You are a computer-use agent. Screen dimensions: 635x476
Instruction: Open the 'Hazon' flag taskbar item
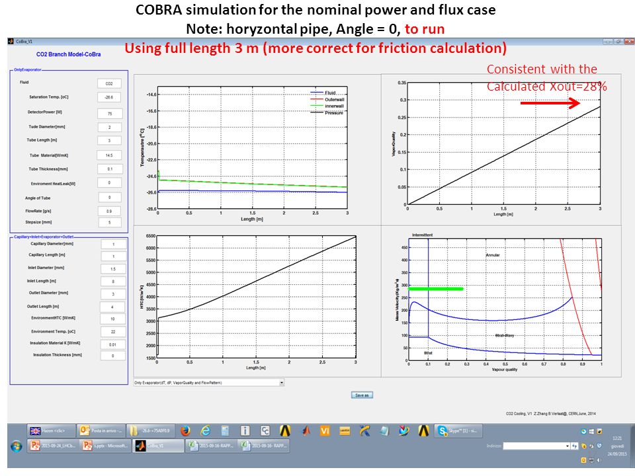click(x=51, y=431)
